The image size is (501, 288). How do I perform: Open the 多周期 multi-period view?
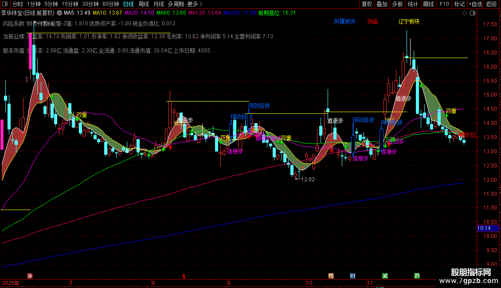pos(176,4)
